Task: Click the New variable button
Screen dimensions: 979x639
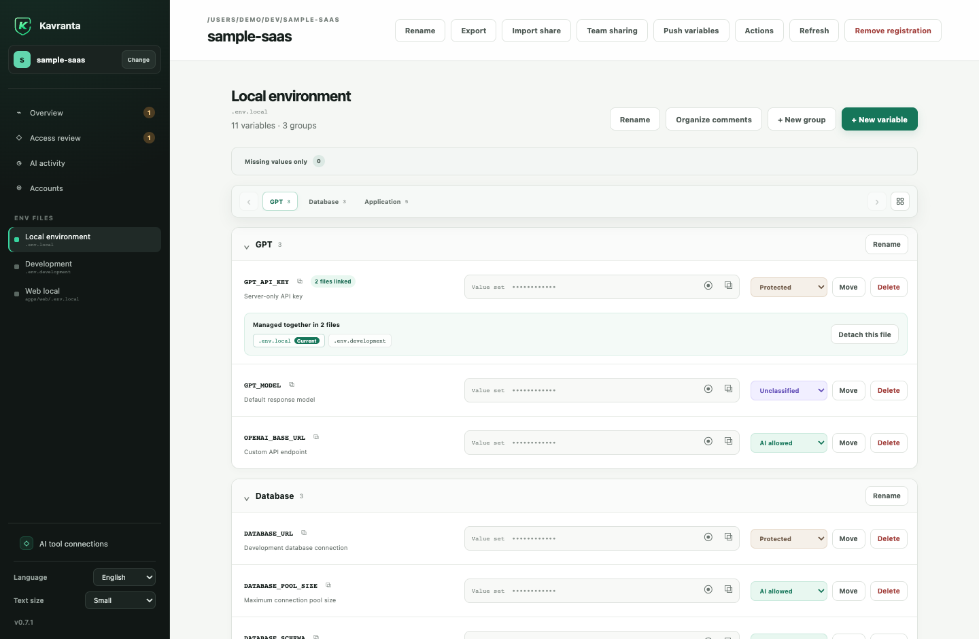Action: point(880,120)
